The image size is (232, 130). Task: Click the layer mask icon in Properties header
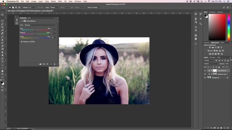coord(25,21)
